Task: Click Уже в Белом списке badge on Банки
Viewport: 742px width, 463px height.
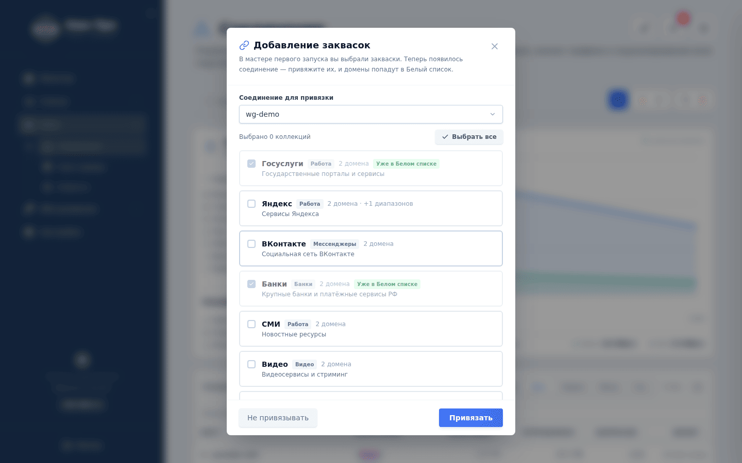Action: (x=387, y=284)
